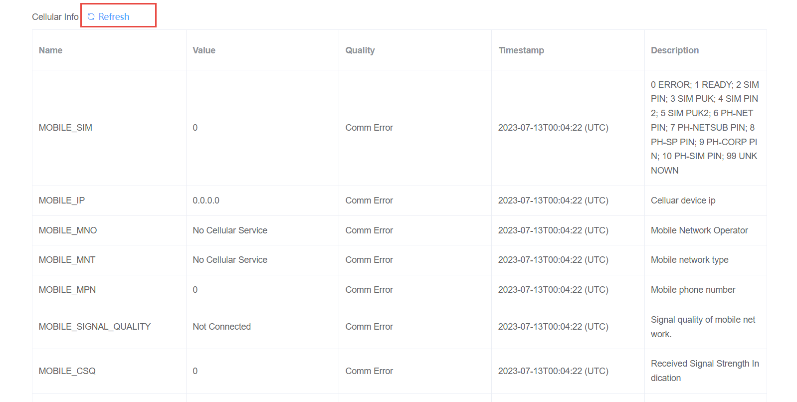Click the Refresh link text
This screenshot has width=797, height=402.
(114, 17)
